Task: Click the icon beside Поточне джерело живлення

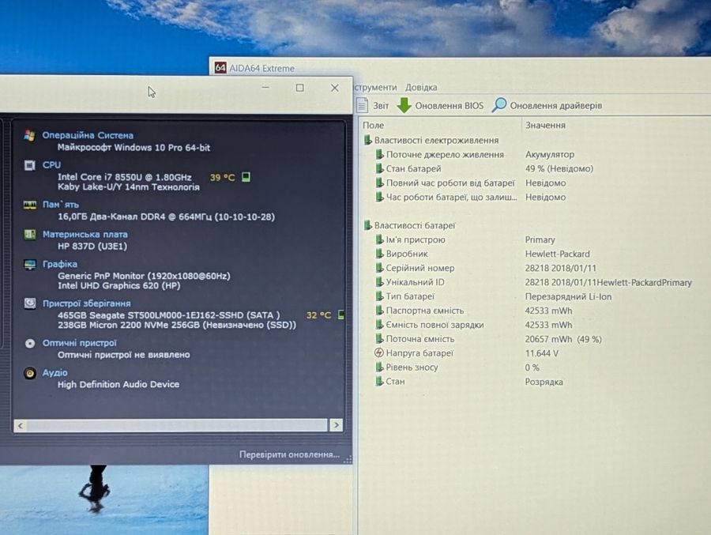Action: point(379,154)
